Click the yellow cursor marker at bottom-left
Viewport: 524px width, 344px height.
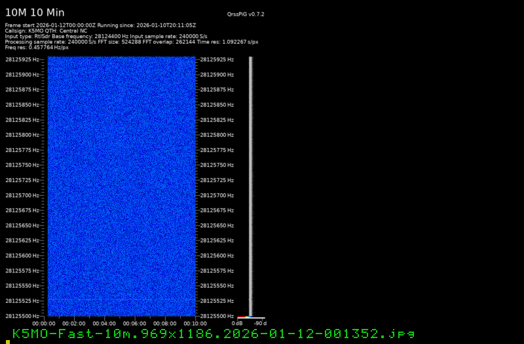[x=7, y=341]
